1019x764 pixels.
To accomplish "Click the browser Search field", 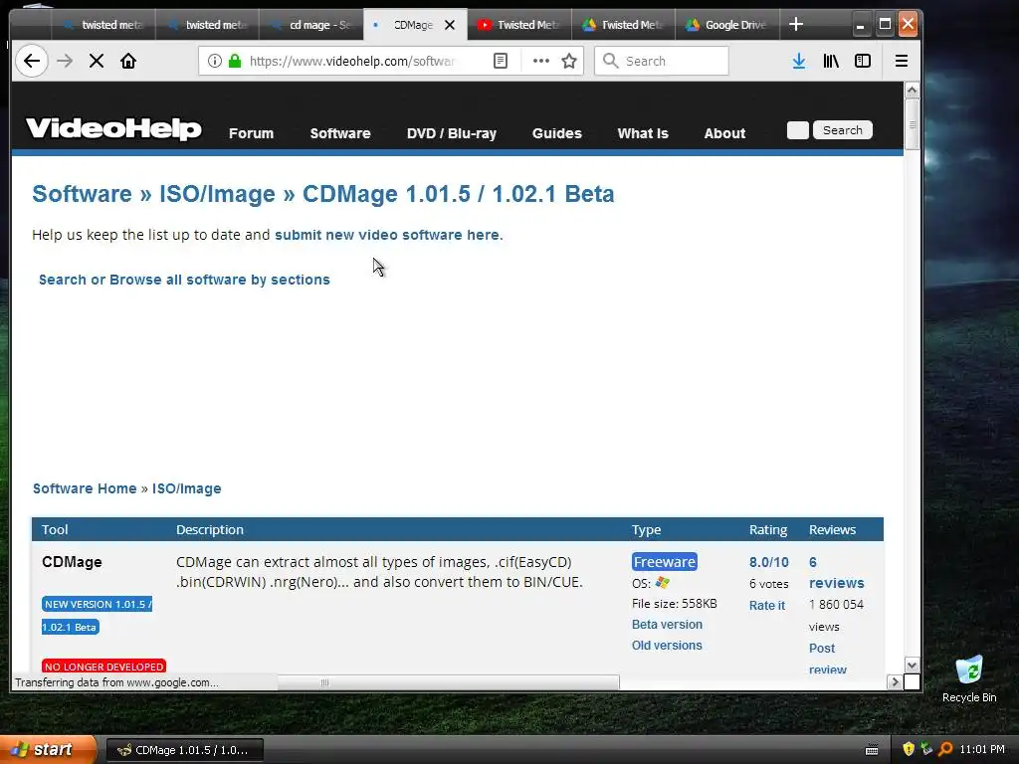I will point(662,61).
